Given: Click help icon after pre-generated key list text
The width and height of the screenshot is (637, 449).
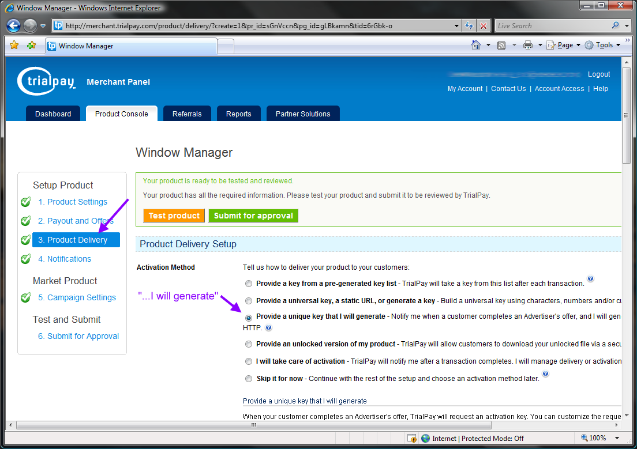Looking at the screenshot, I should coord(591,279).
